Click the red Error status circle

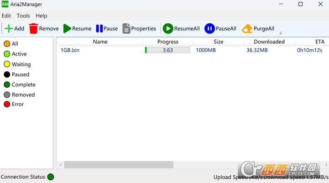[x=7, y=105]
